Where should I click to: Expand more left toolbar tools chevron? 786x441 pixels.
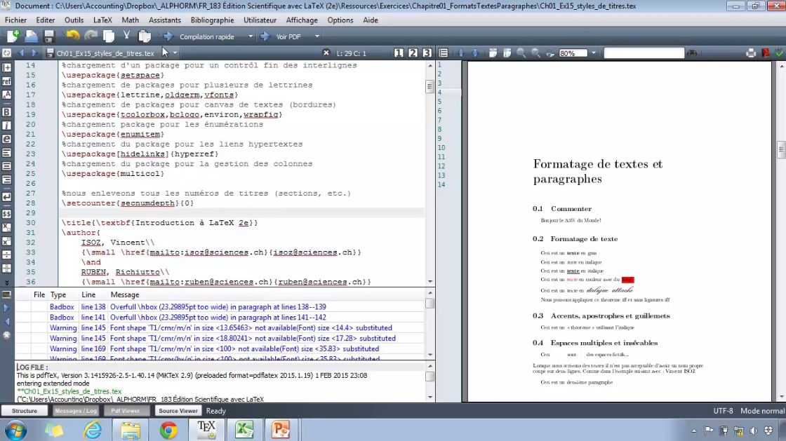6,283
